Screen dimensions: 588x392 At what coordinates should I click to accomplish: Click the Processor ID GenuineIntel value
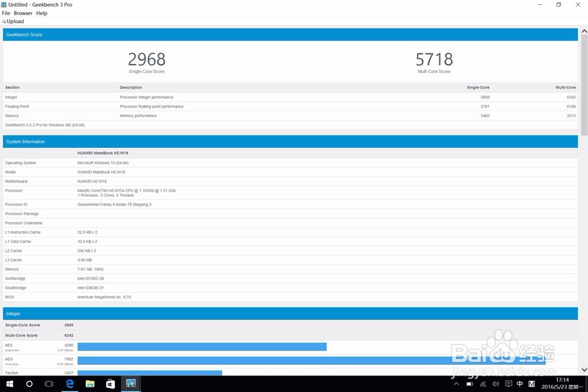(x=115, y=205)
